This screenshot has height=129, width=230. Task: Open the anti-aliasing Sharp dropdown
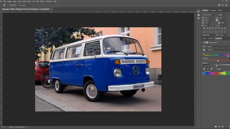coord(223,35)
